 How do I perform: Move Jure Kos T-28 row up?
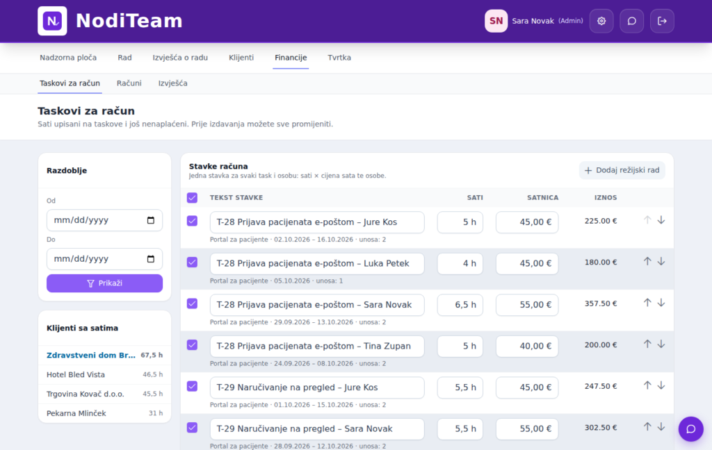pyautogui.click(x=647, y=220)
